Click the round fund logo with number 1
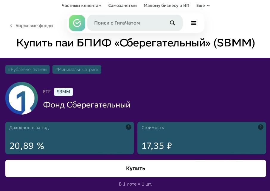This screenshot has width=270, height=191. coord(22,98)
